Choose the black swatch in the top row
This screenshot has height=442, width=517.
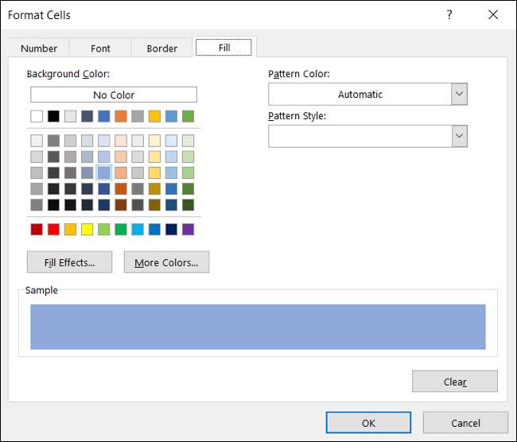53,116
